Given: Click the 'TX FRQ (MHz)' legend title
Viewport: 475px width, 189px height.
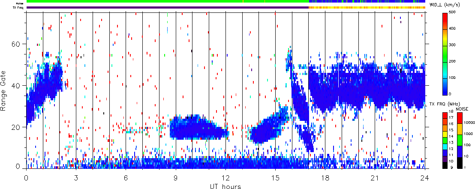Looking at the screenshot, I should coord(445,105).
